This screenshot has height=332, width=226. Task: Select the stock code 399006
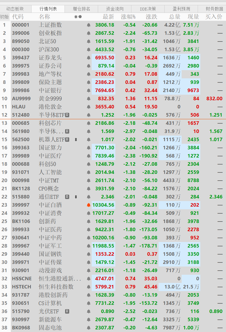tap(21, 33)
